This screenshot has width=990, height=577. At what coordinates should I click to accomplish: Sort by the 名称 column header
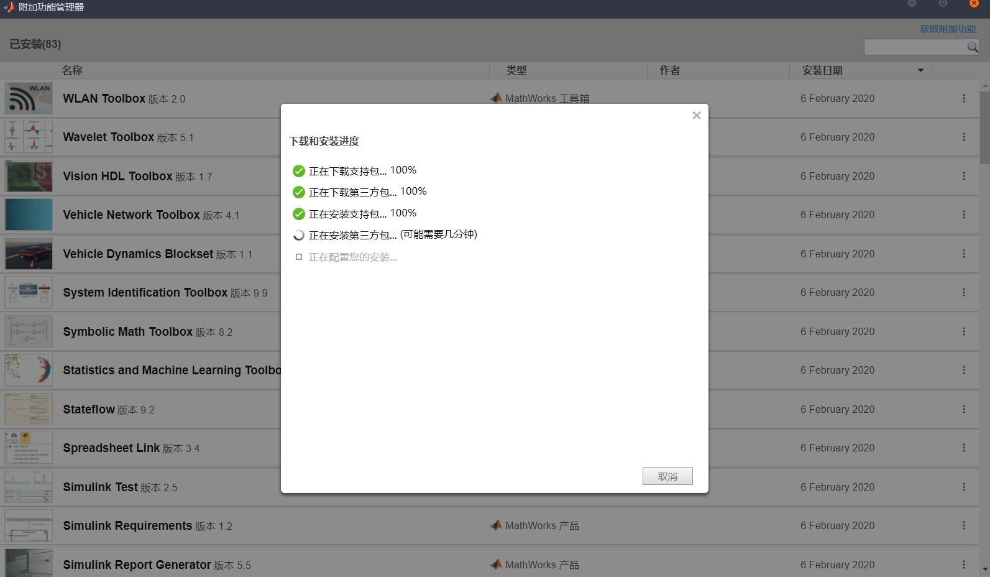(72, 70)
